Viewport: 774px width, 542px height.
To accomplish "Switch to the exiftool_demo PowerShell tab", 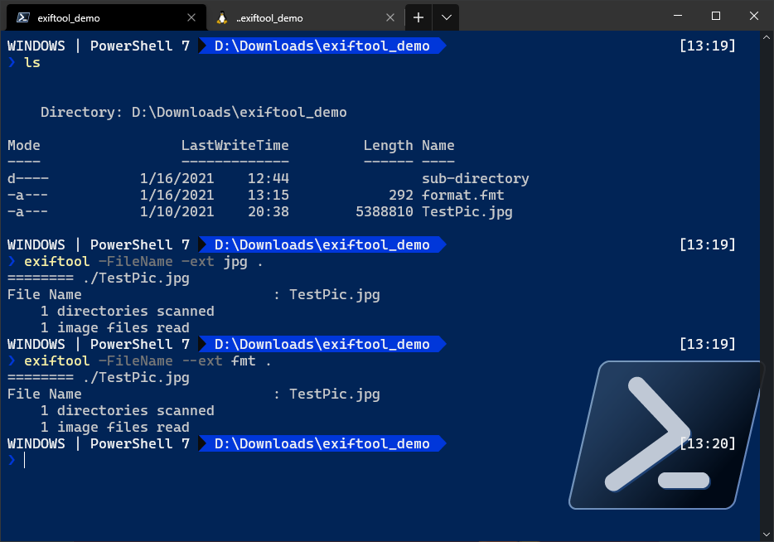I will click(x=106, y=17).
